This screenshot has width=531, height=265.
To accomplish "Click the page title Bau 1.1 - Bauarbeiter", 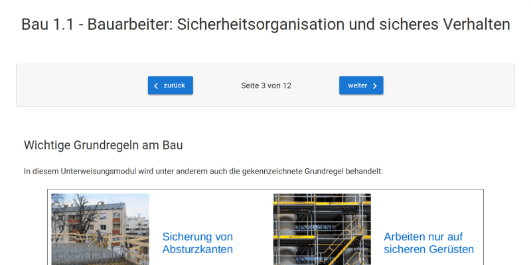I will pyautogui.click(x=265, y=25).
